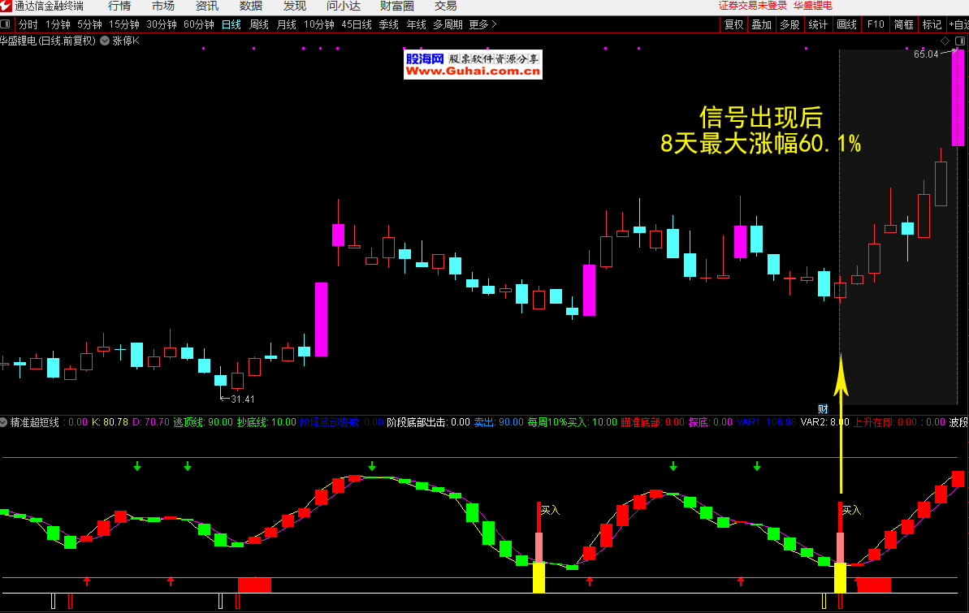Switch to 周线 period tab
The width and height of the screenshot is (969, 613).
(259, 24)
